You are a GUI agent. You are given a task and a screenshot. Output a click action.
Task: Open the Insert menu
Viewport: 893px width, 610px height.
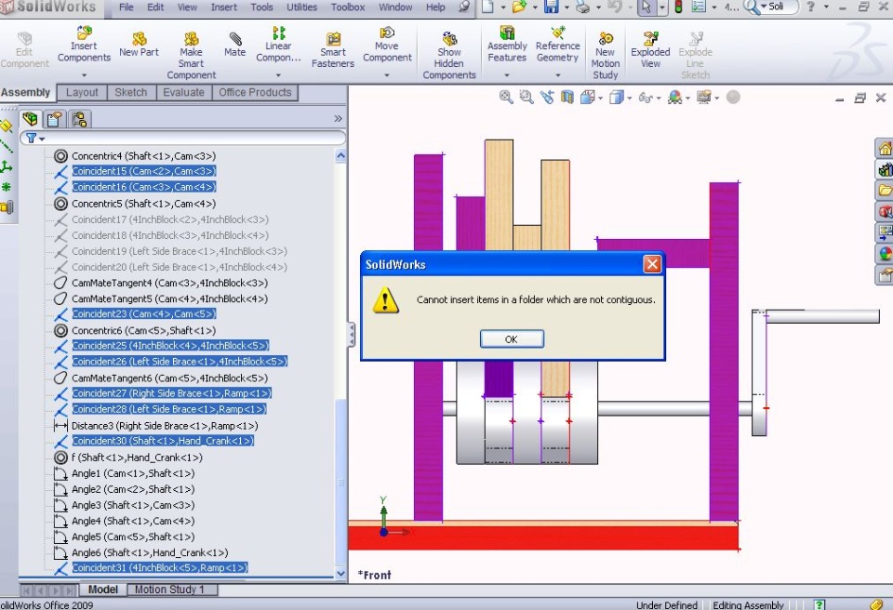tap(224, 7)
